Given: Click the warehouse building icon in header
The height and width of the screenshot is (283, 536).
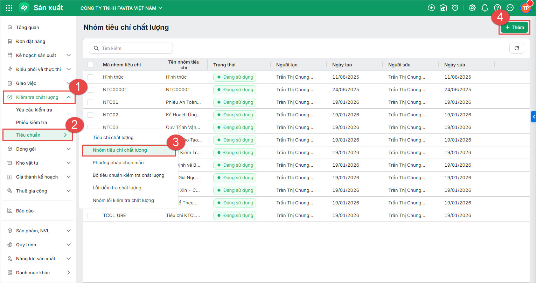Looking at the screenshot, I should [x=443, y=8].
